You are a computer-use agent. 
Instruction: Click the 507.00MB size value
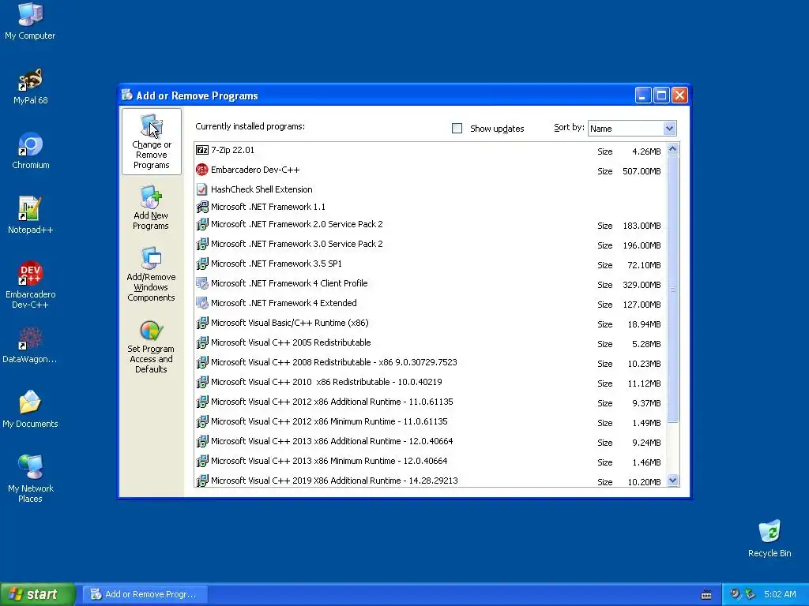642,171
